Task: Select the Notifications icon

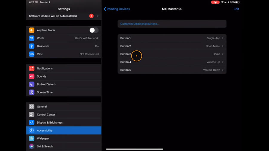Action: [32, 68]
